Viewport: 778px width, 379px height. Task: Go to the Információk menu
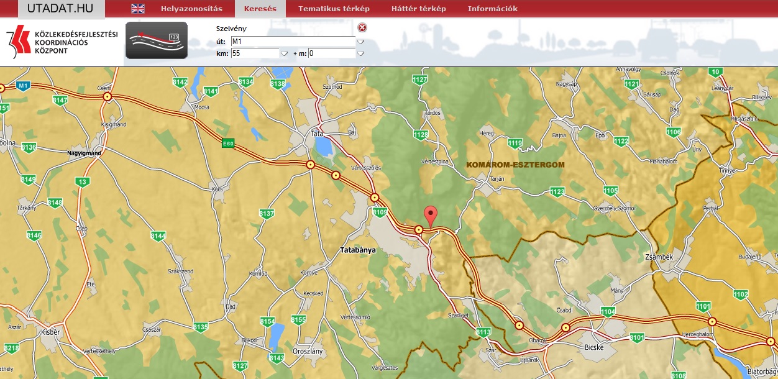click(x=492, y=9)
